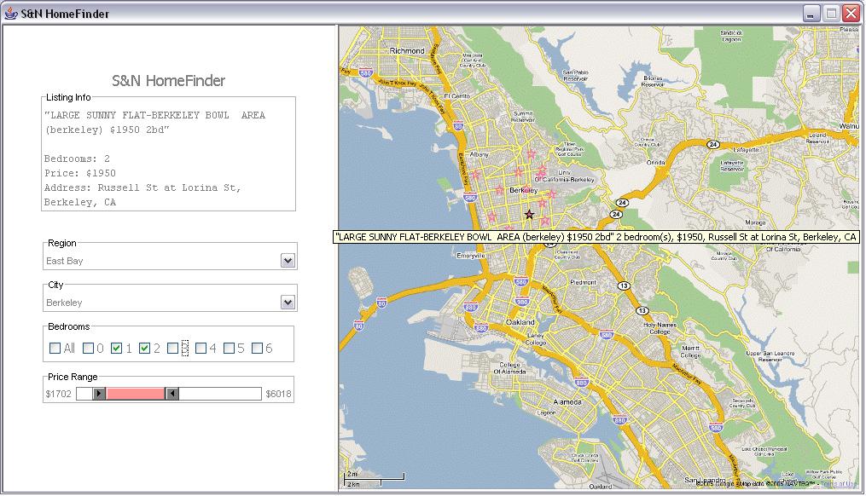Click the Richmond label on the map
Screen dimensions: 866x496
pos(407,51)
